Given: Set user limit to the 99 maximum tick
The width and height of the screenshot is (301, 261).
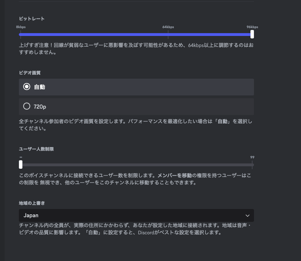Looking at the screenshot, I should click(x=252, y=165).
